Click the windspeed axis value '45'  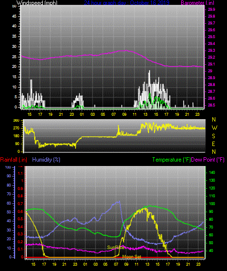(x=14, y=17)
